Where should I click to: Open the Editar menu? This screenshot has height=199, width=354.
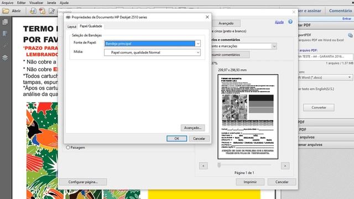(22, 3)
